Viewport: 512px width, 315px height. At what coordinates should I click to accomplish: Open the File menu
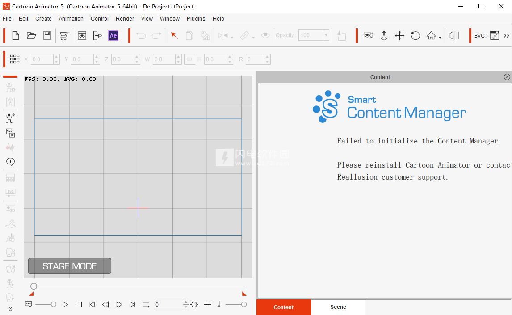pyautogui.click(x=7, y=19)
